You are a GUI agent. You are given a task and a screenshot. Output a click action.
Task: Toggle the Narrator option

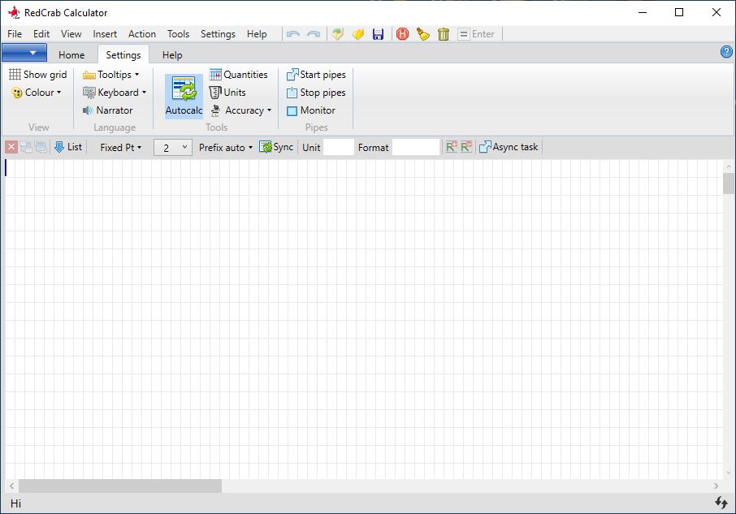pos(107,110)
